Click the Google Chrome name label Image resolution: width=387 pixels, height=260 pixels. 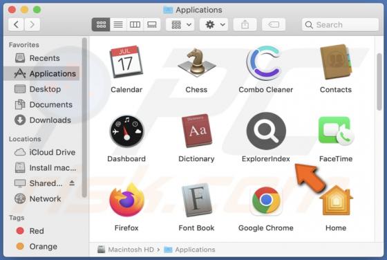(x=266, y=228)
